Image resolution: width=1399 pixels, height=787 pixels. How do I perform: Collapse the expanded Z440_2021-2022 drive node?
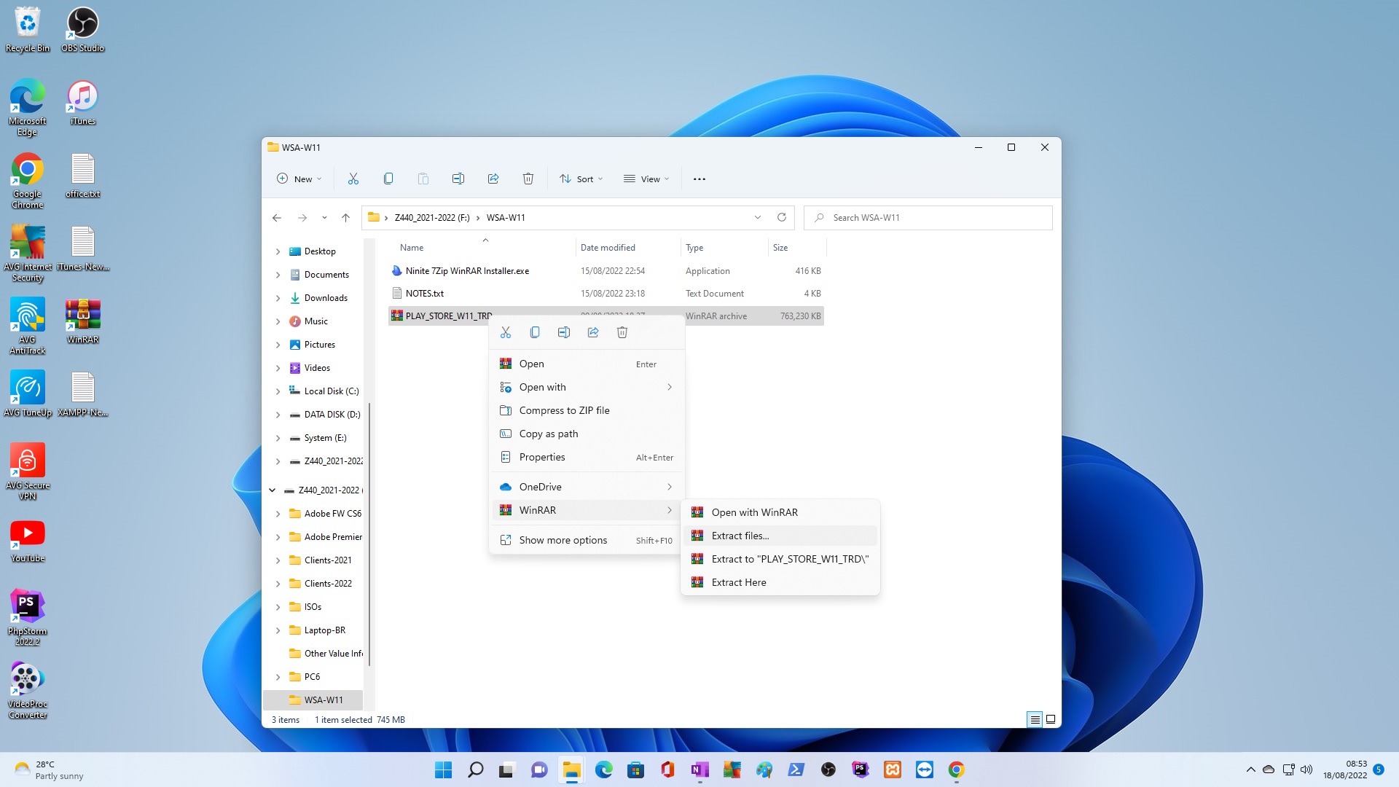(272, 490)
